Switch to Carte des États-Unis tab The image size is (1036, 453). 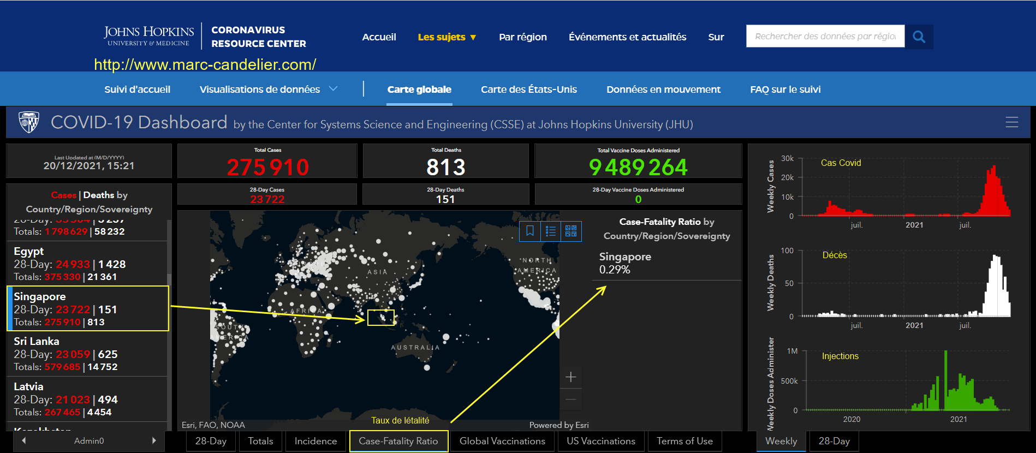(x=529, y=89)
